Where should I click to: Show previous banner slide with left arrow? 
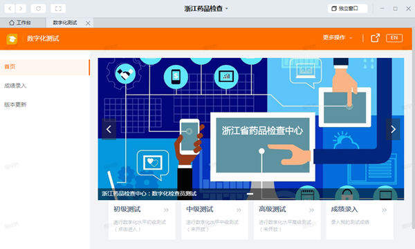tap(109, 129)
